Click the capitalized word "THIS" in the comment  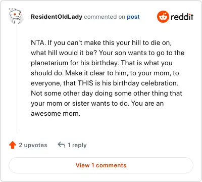85,83
